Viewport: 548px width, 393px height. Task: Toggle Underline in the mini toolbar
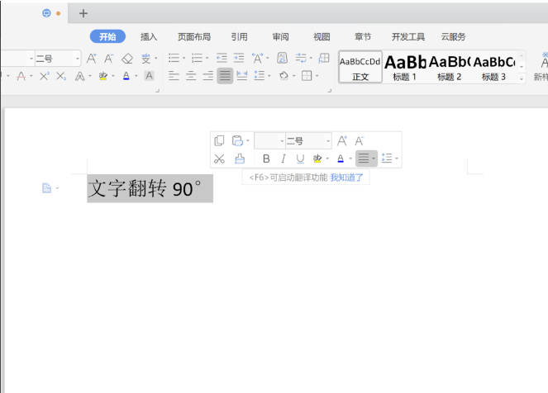300,159
